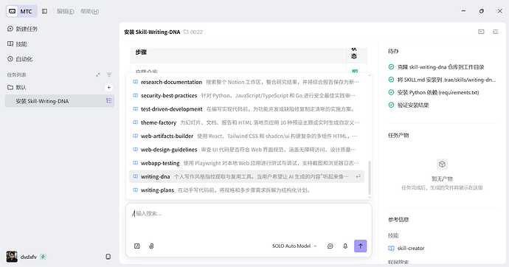
Task: Click the green lightning badge next to dvdxfv
Action: point(43,257)
